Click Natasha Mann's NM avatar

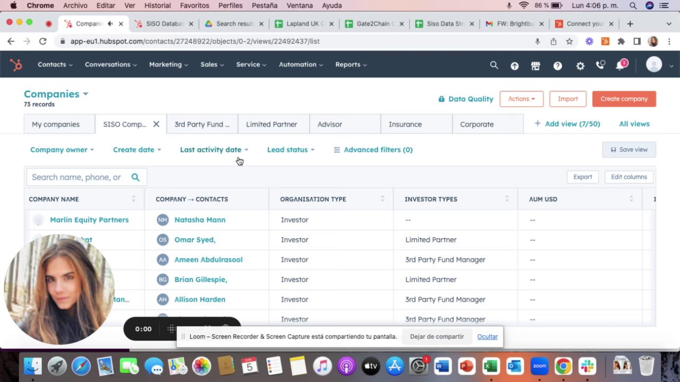163,220
